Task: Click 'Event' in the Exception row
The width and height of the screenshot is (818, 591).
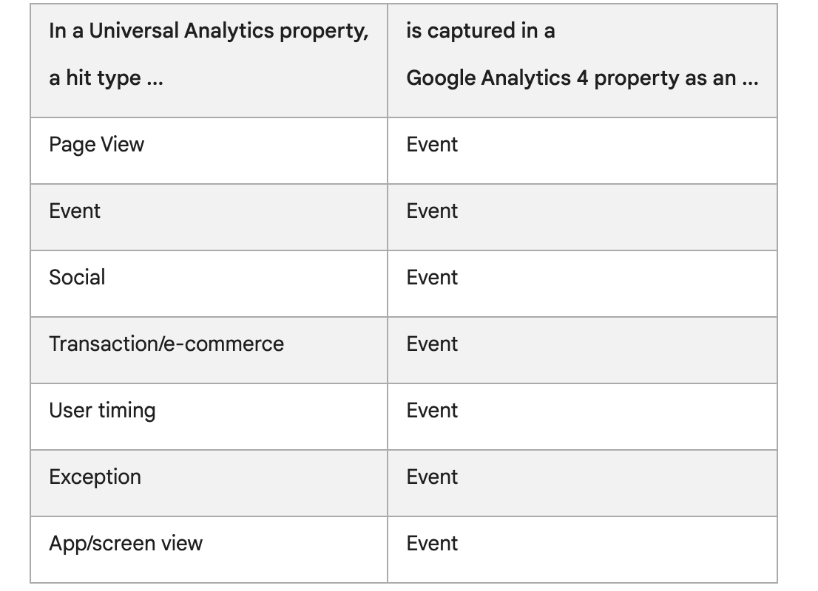Action: [x=432, y=477]
